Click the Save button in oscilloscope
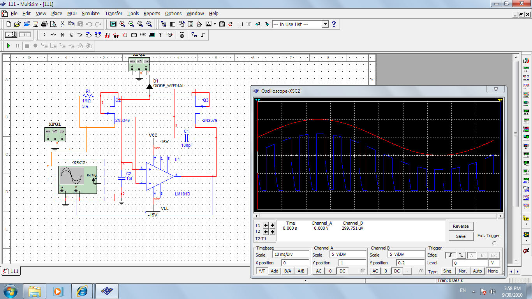The image size is (532, 299). [x=461, y=236]
